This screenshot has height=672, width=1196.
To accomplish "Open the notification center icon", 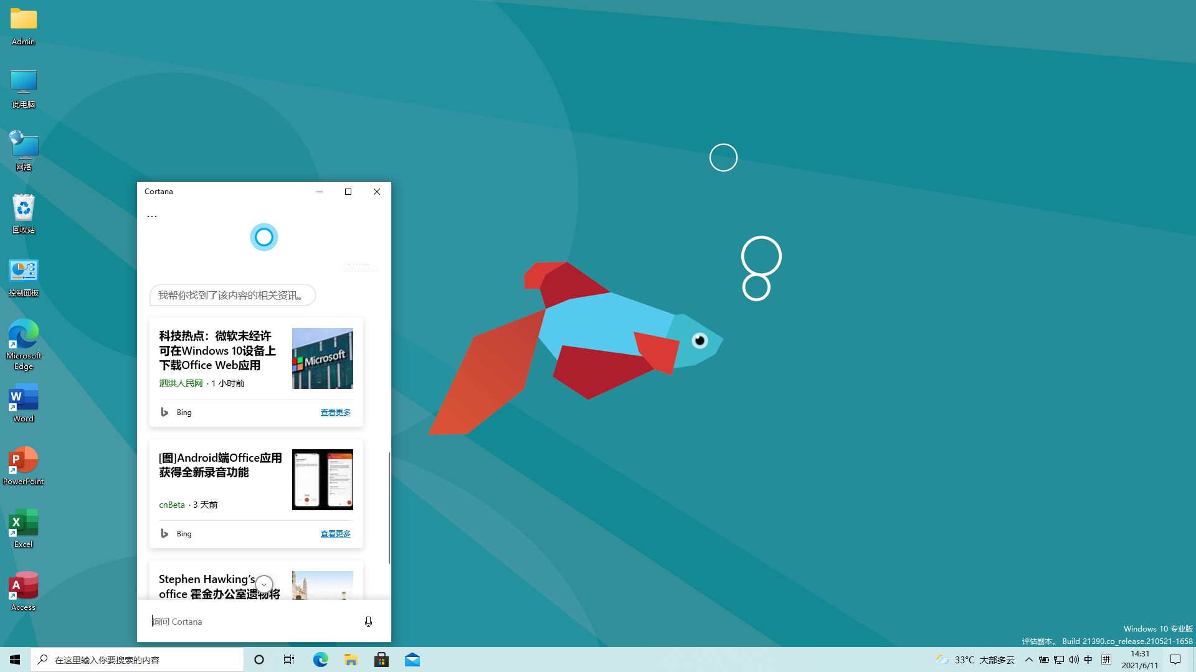I will [x=1175, y=660].
